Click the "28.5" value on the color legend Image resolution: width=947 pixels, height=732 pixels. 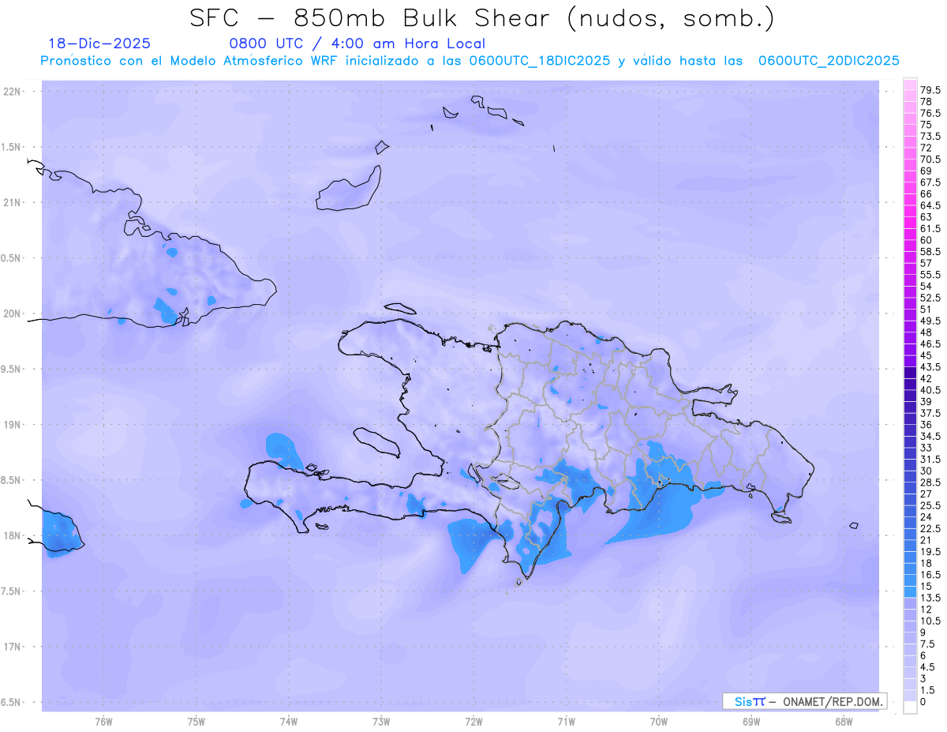pyautogui.click(x=930, y=482)
